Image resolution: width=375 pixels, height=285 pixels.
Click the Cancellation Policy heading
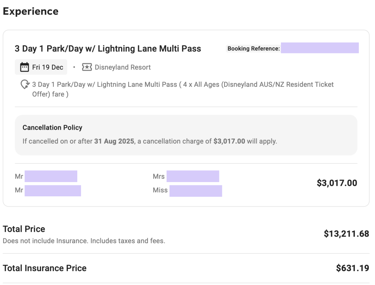tap(52, 127)
